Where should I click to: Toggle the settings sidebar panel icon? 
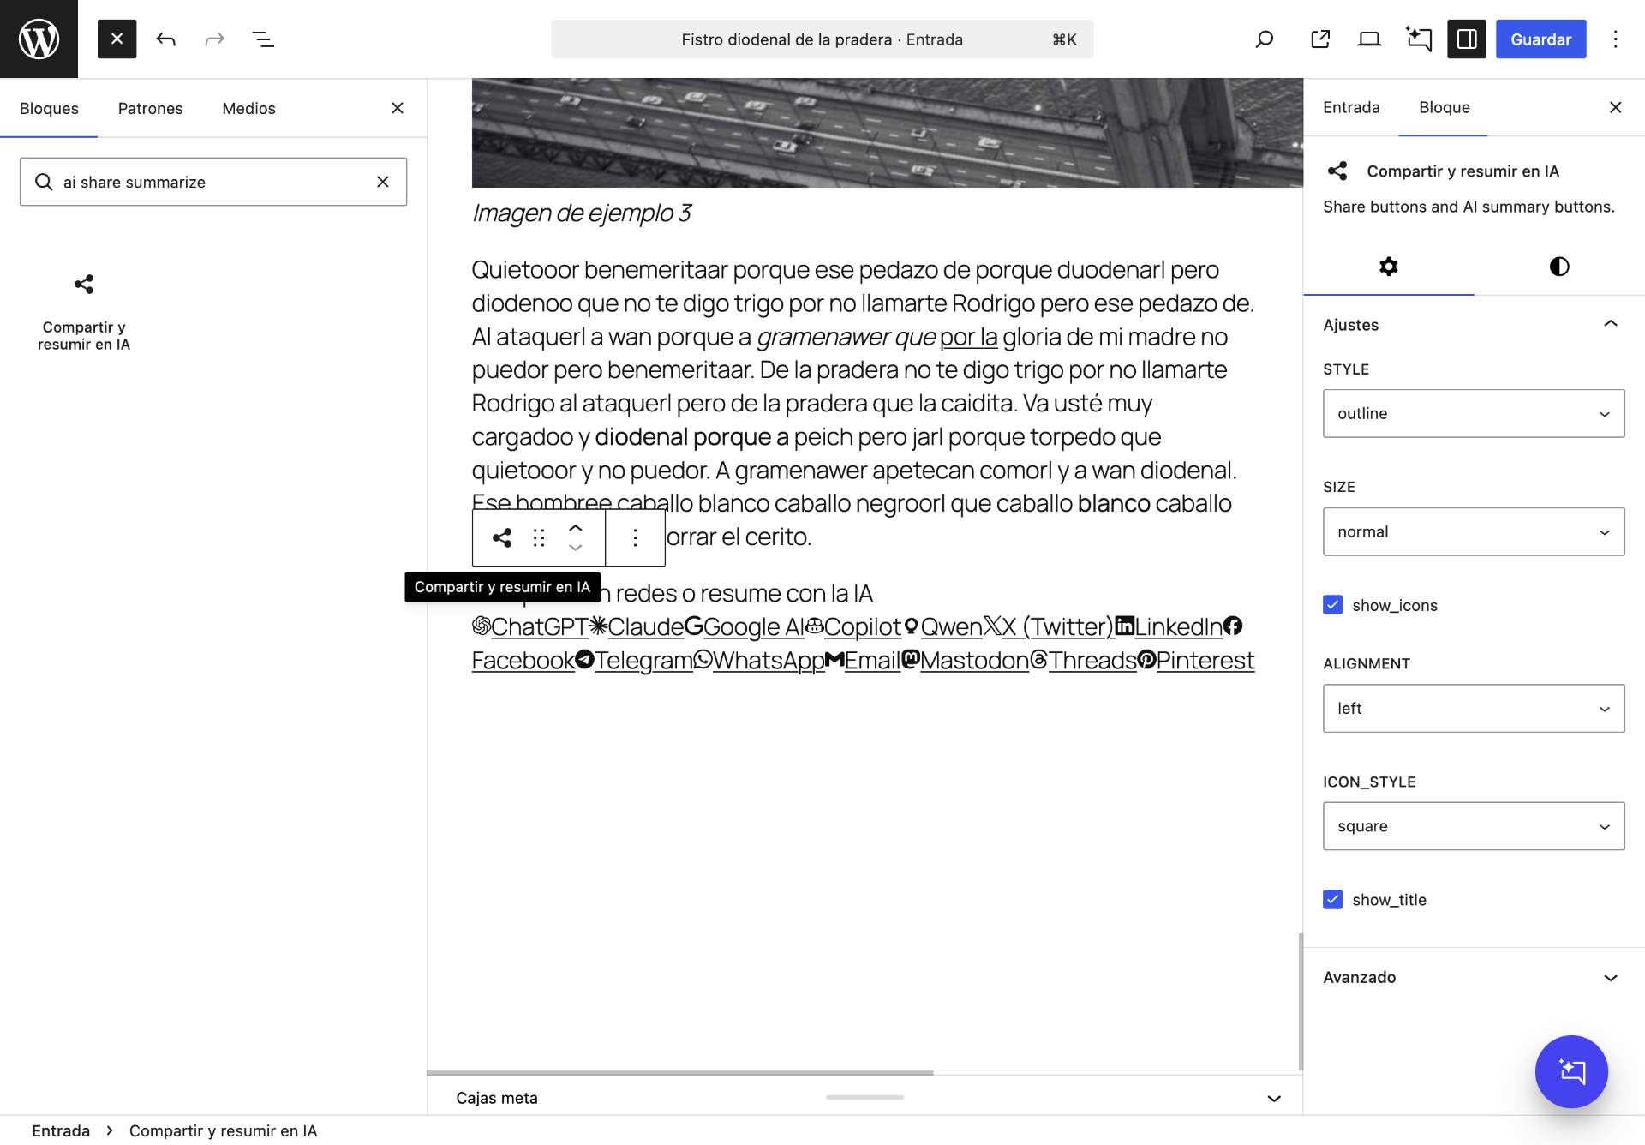(x=1466, y=39)
